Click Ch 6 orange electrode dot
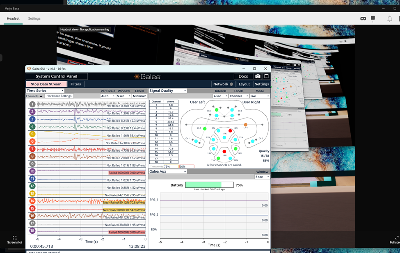Image resolution: width=400 pixels, height=253 pixels. (x=245, y=125)
